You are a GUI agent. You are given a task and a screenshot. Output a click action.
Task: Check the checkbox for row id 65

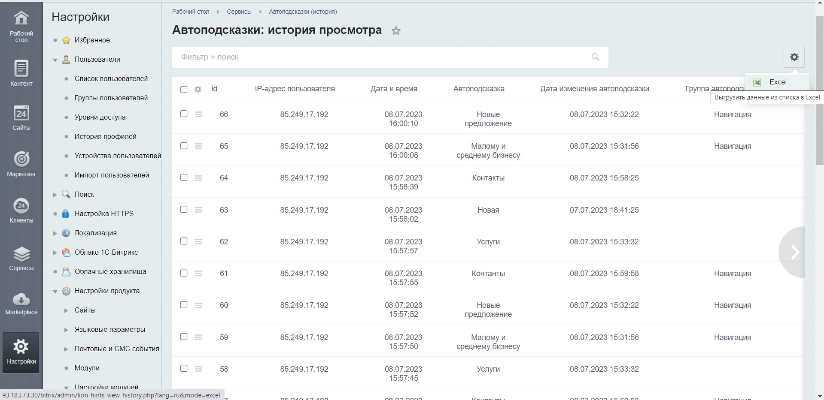[x=184, y=146]
